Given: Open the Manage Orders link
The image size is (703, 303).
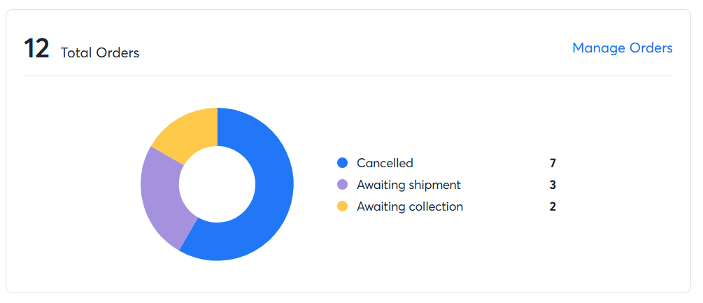Looking at the screenshot, I should [622, 48].
